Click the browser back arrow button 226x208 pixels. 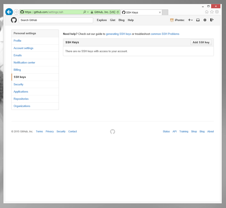pyautogui.click(x=9, y=12)
